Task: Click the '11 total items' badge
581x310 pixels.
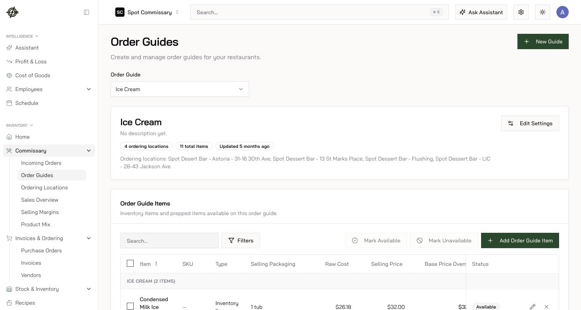Action: pos(194,146)
